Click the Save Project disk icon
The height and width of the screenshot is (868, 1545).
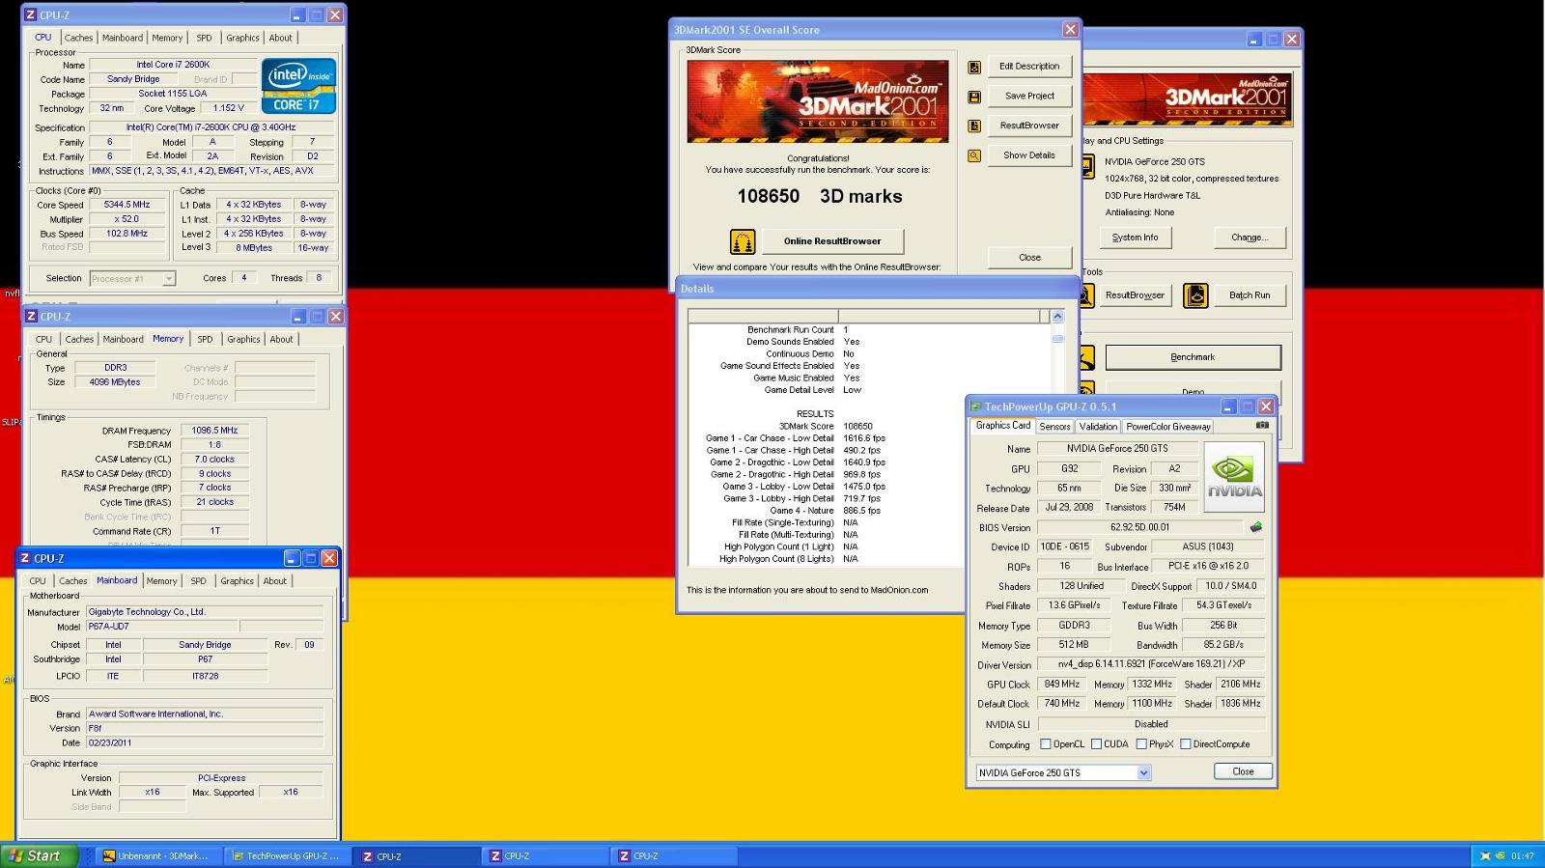974,97
